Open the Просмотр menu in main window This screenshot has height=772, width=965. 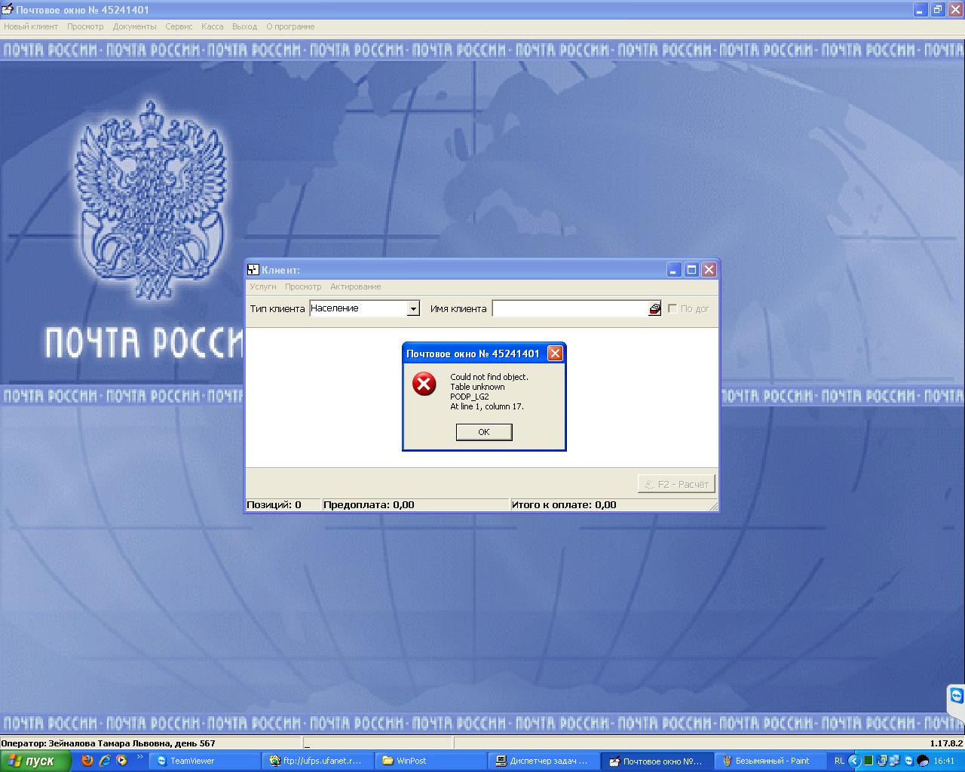click(x=85, y=26)
